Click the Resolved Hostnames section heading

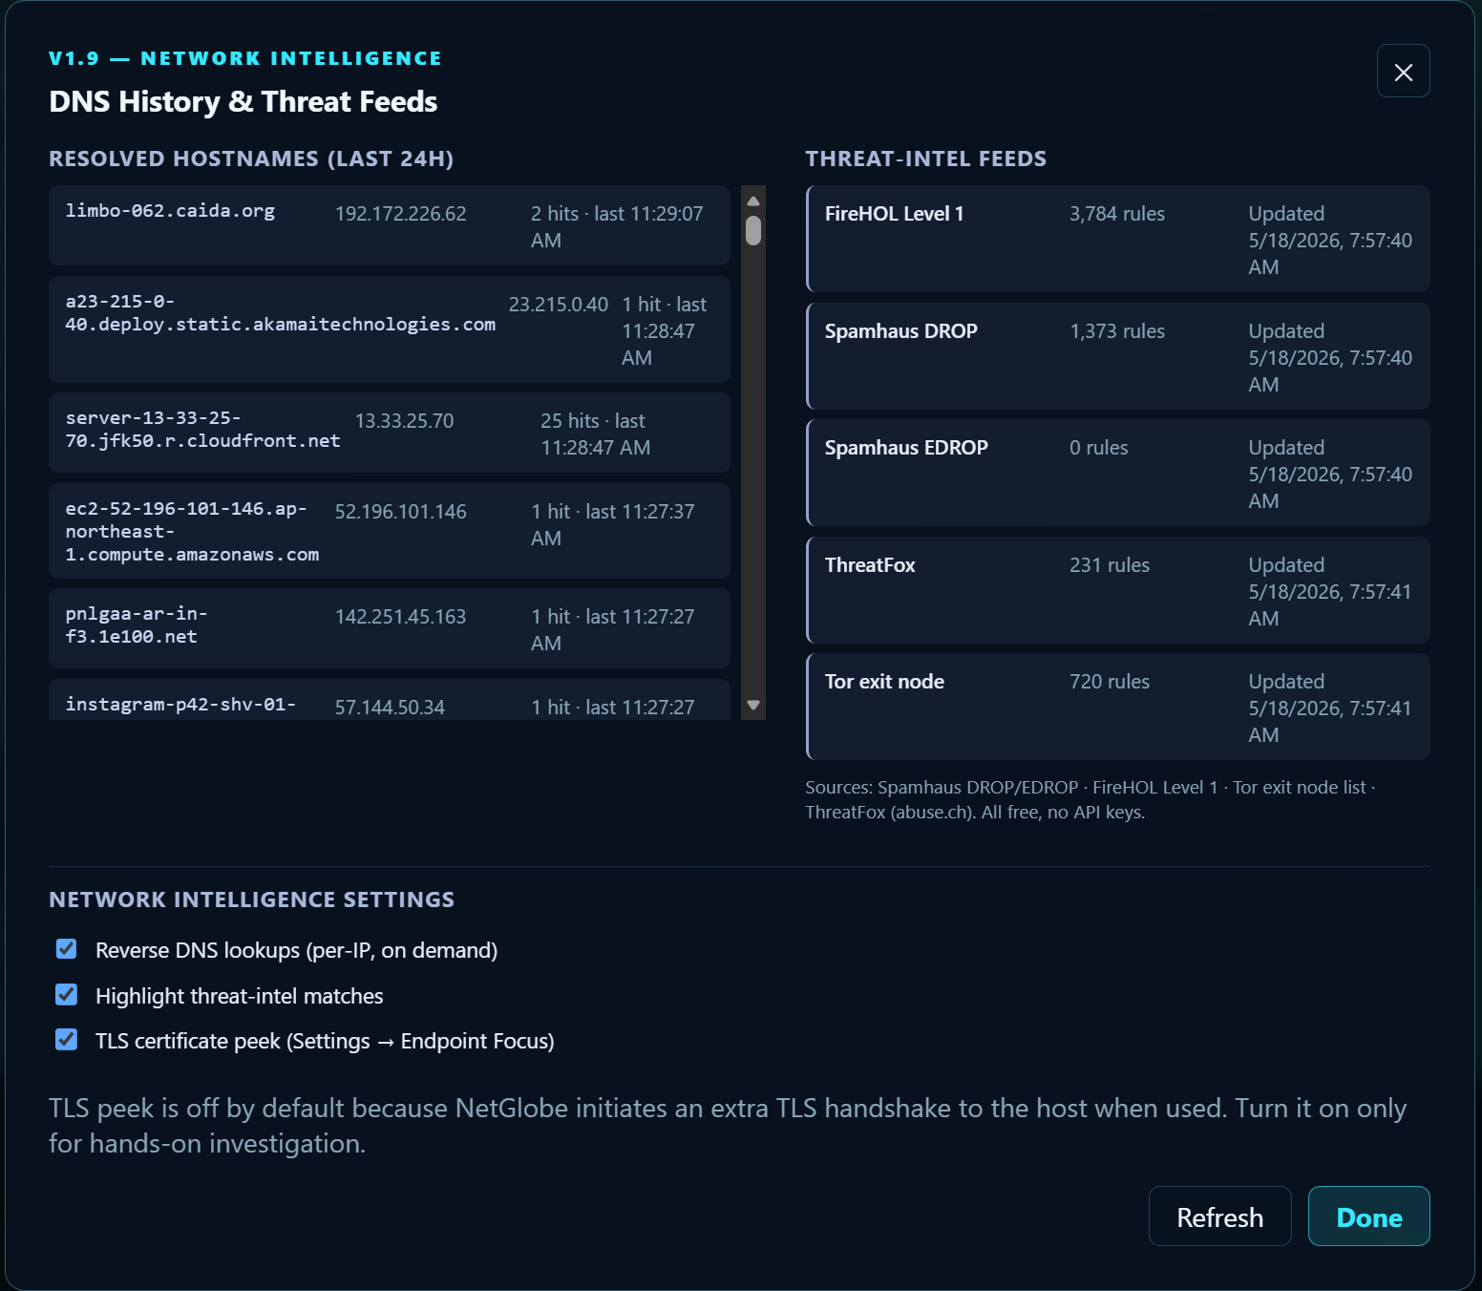tap(251, 159)
